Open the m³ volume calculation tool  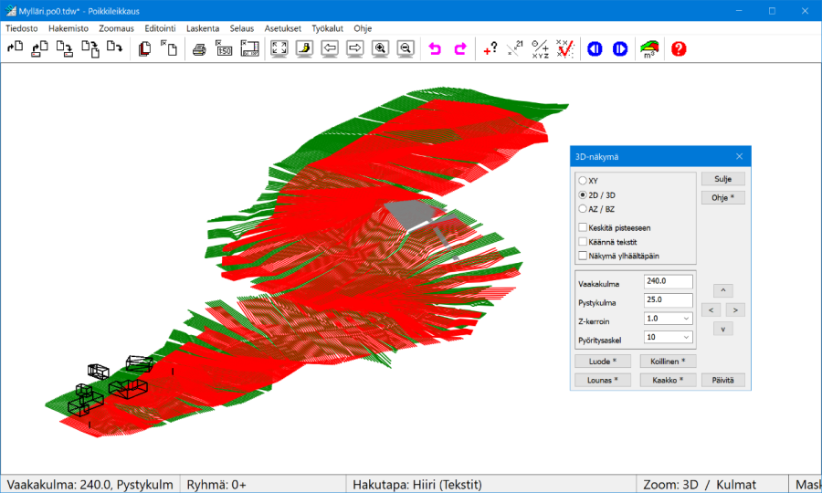click(x=649, y=49)
